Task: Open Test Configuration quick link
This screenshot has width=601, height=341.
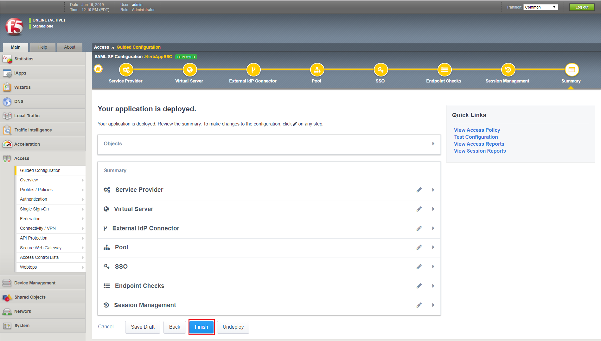Action: click(x=476, y=137)
